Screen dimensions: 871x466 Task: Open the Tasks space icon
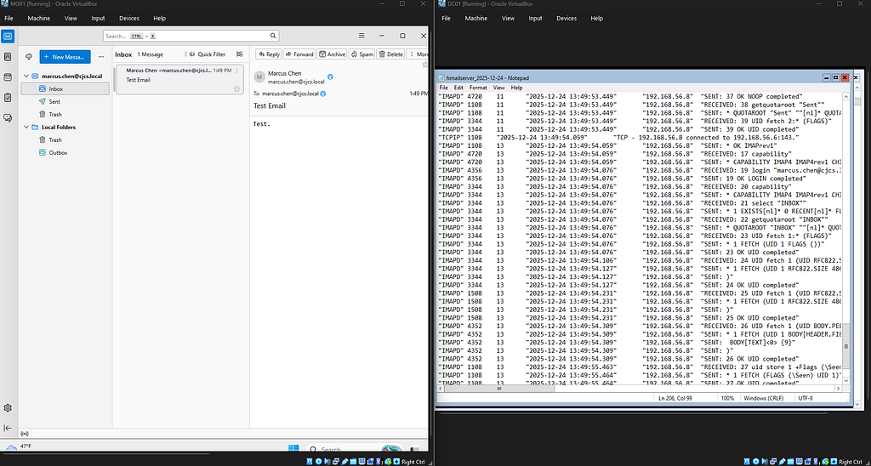[x=8, y=97]
